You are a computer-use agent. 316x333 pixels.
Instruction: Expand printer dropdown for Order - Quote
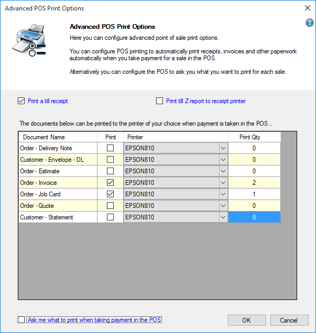point(223,206)
